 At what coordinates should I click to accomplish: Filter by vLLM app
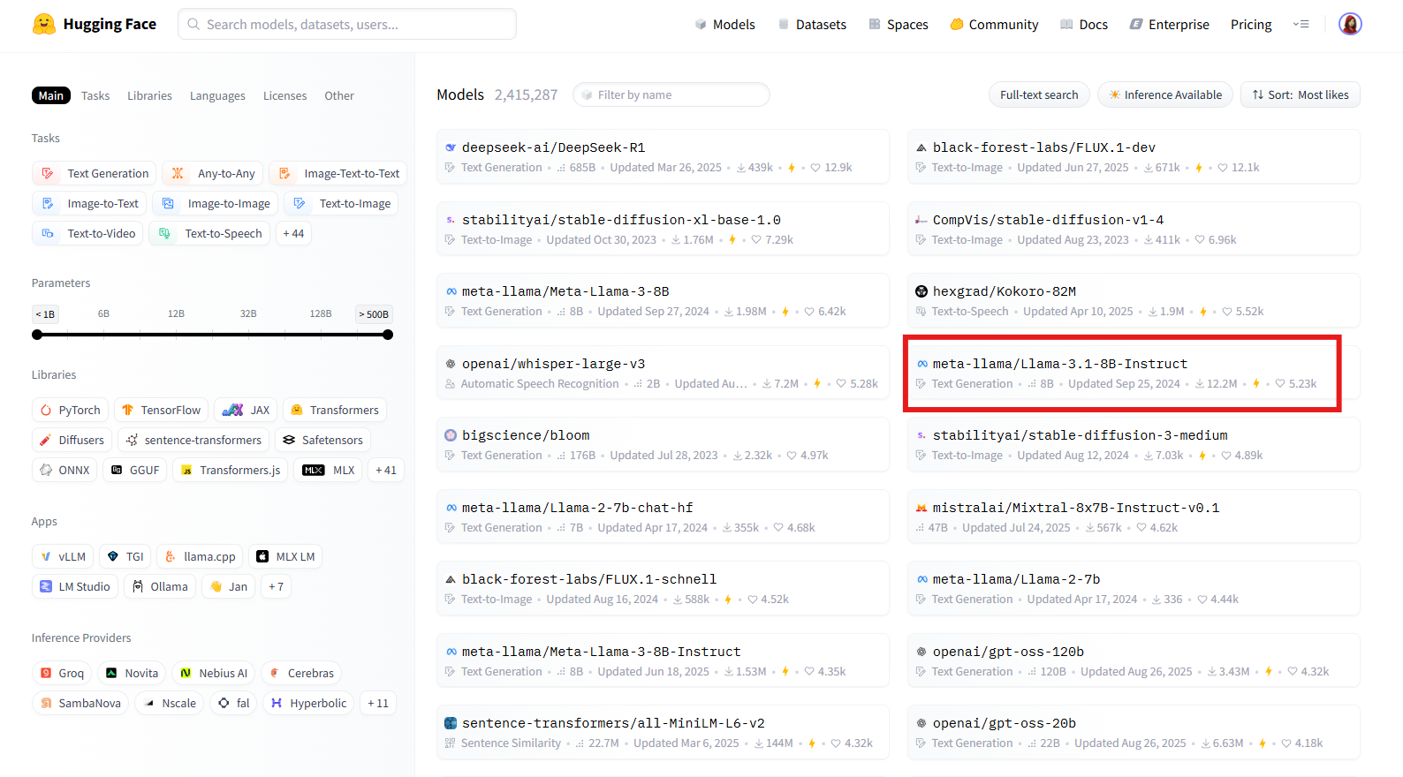click(x=63, y=556)
